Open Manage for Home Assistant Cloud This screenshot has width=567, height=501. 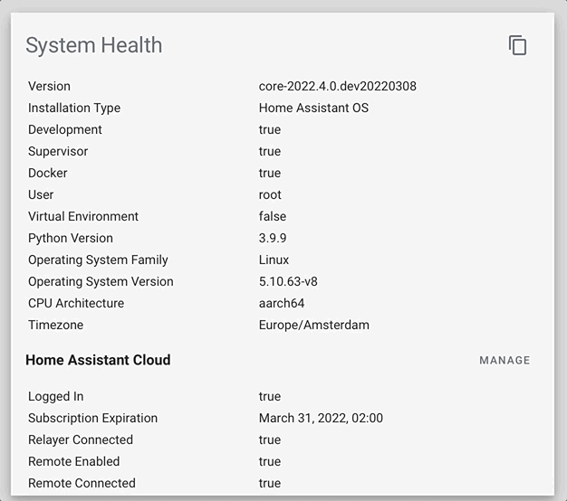coord(505,360)
